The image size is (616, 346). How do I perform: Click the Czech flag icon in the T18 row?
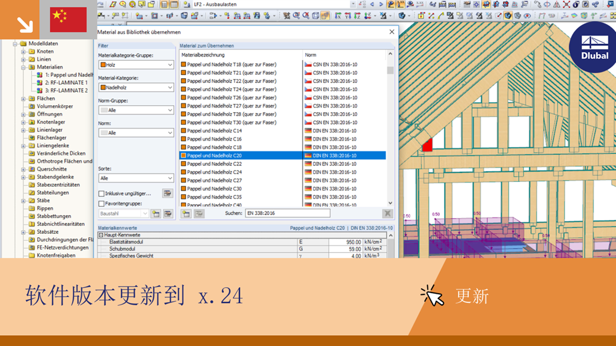(308, 64)
